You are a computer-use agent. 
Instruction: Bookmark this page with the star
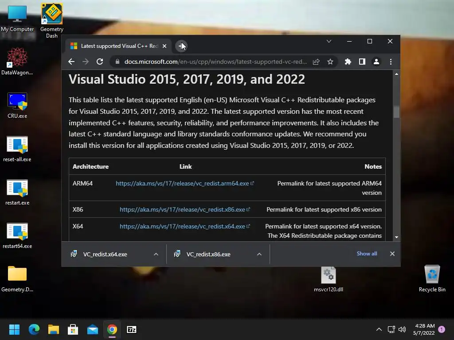tap(330, 62)
